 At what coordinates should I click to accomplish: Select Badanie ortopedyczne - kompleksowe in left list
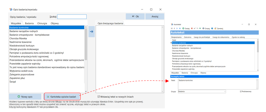47,35
